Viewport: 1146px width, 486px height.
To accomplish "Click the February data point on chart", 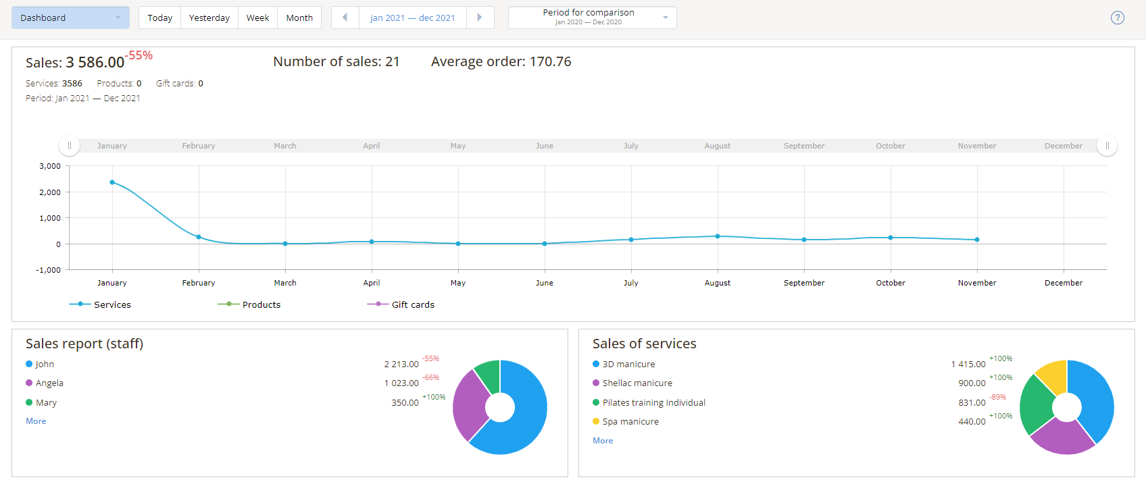I will [x=199, y=237].
